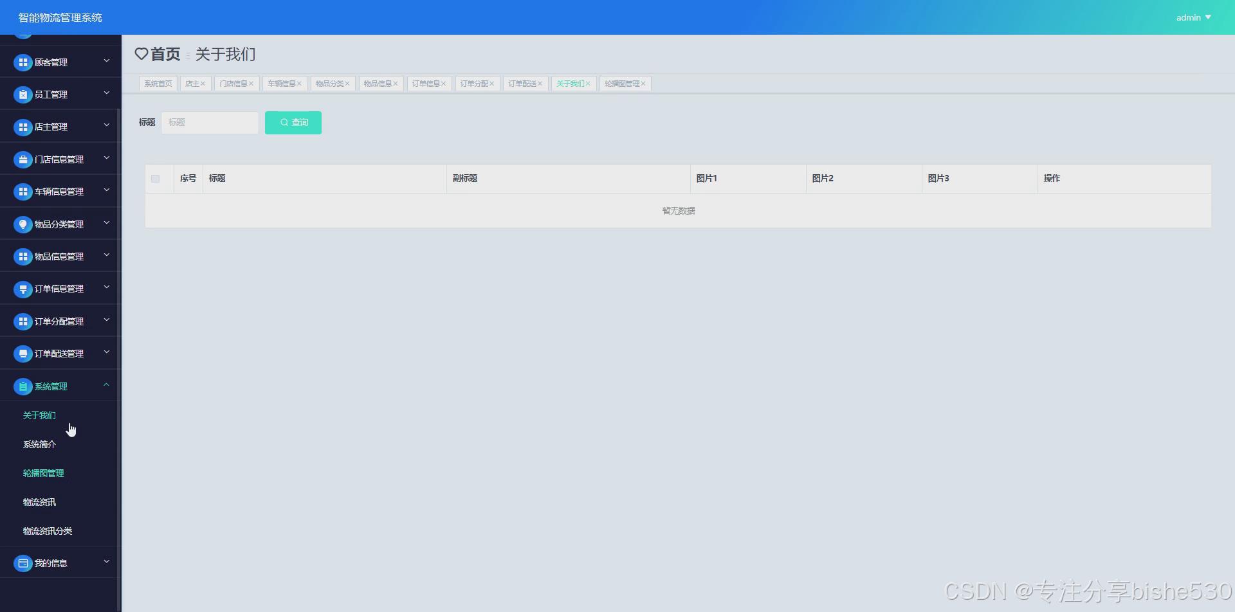
Task: Close the 订单分配 tab with its X
Action: pyautogui.click(x=491, y=84)
